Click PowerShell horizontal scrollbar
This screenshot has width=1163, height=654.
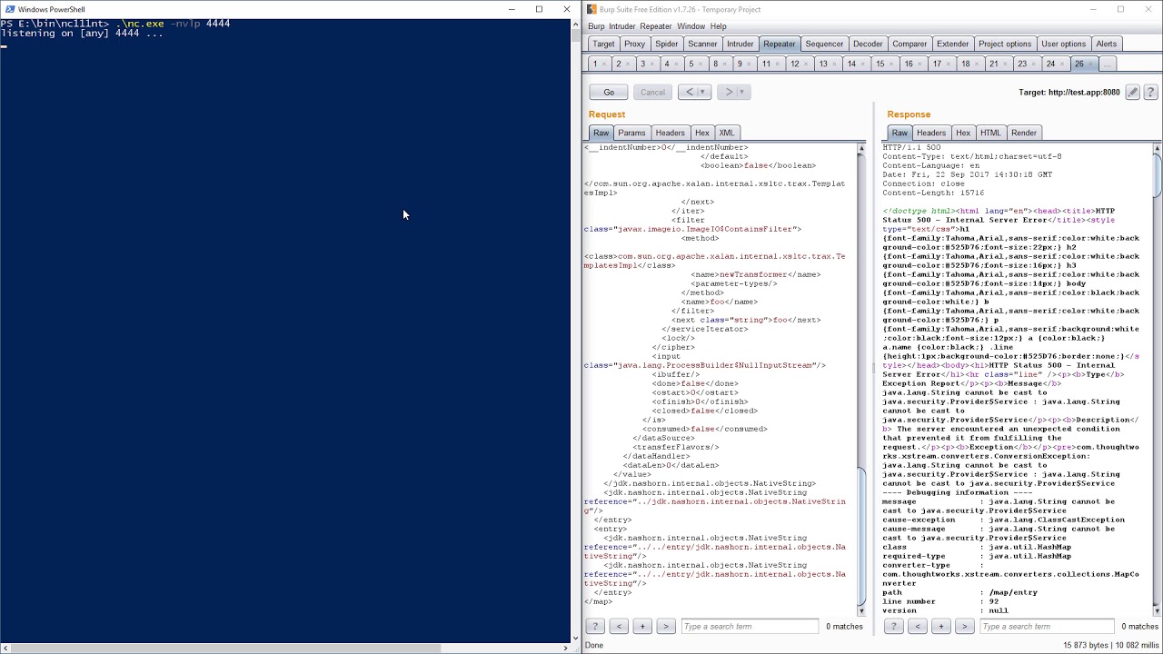(x=285, y=649)
